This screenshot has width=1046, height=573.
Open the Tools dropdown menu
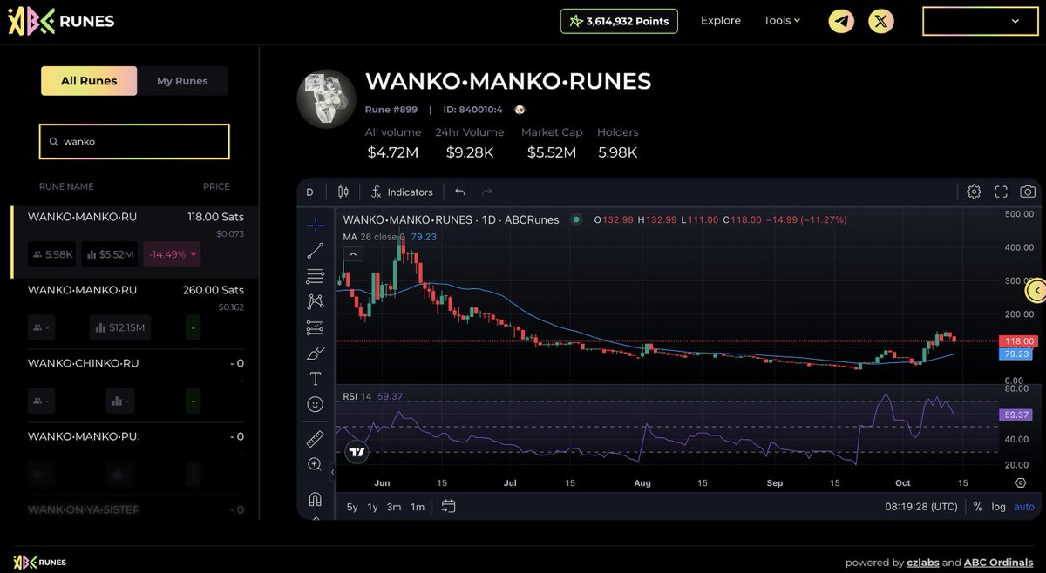coord(781,20)
